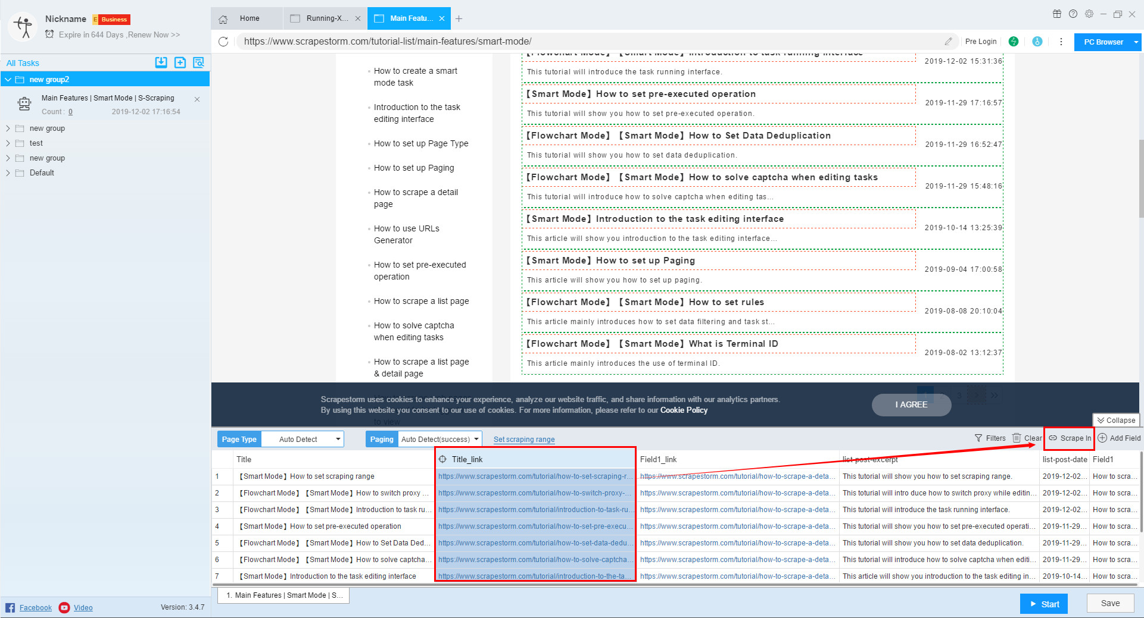Open the Page Type Auto Detect dropdown
1144x618 pixels.
pos(303,440)
